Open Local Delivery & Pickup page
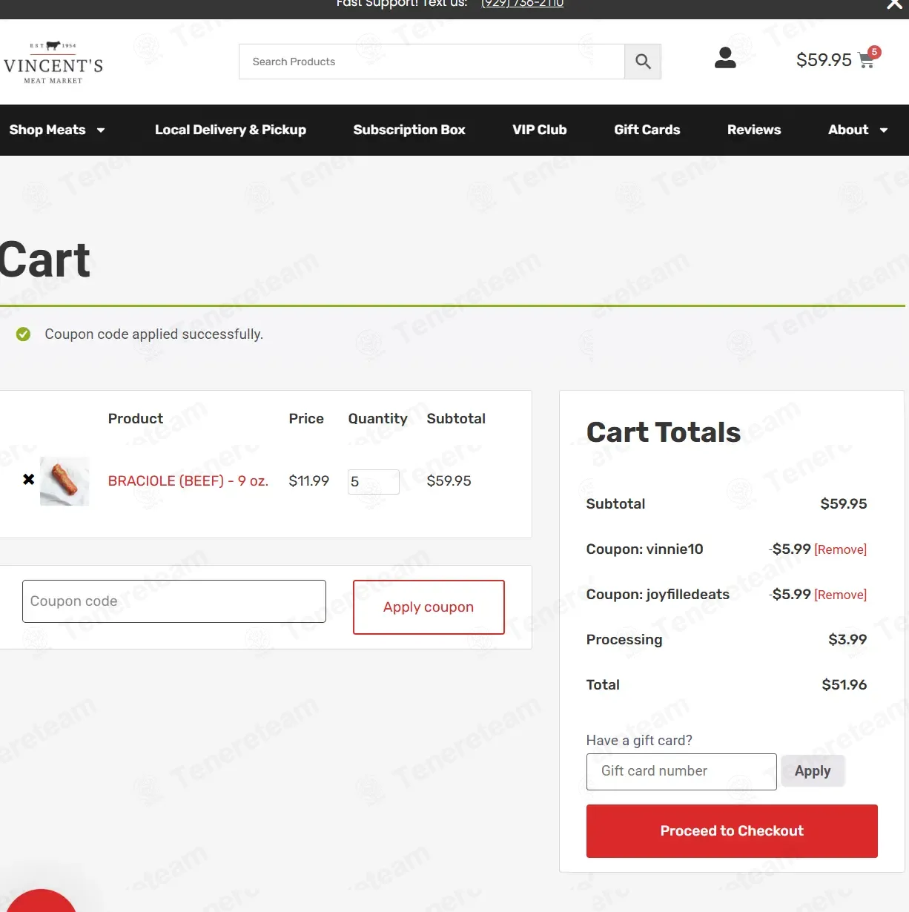Screen dimensions: 909x912 coord(231,130)
